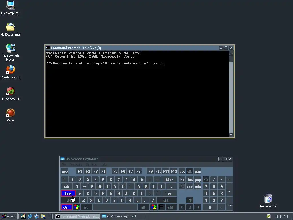
Task: Click the ins insert key
Action: pos(182,180)
